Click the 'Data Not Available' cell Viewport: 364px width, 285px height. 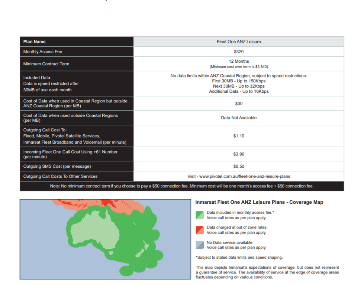[x=239, y=118]
